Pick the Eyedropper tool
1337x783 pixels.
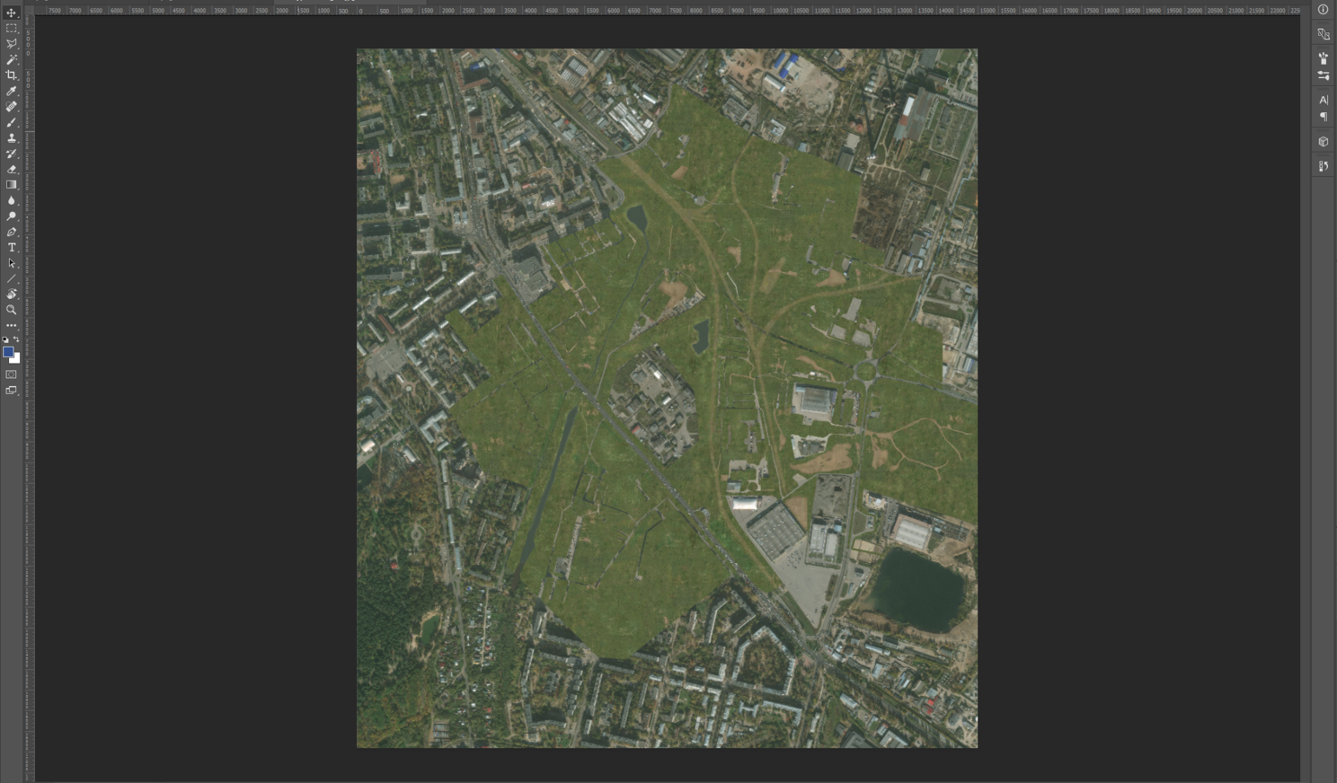(x=12, y=91)
